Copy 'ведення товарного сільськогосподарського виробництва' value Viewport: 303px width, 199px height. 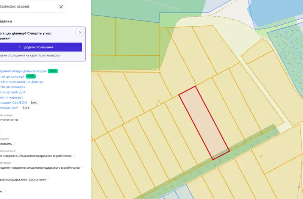tap(82, 167)
